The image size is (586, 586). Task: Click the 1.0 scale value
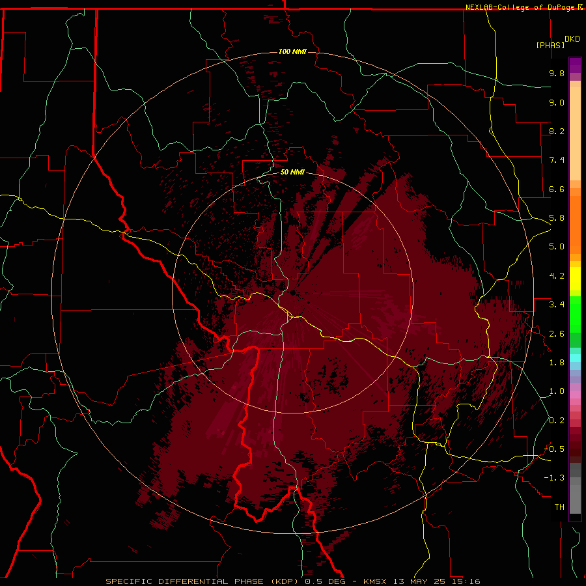[x=557, y=391]
